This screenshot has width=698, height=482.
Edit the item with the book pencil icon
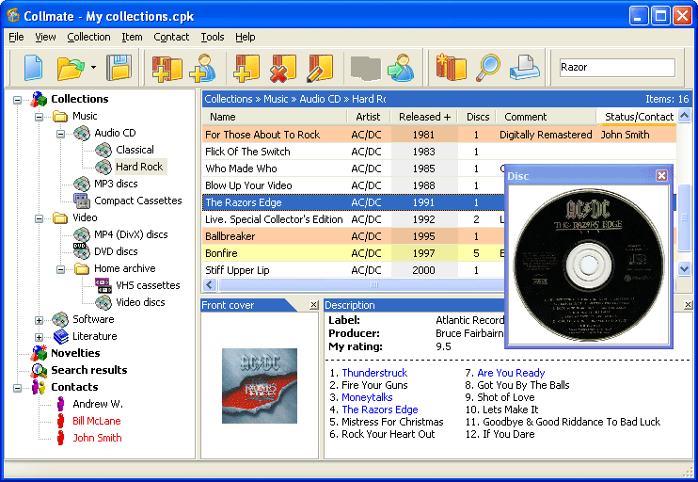tap(320, 68)
